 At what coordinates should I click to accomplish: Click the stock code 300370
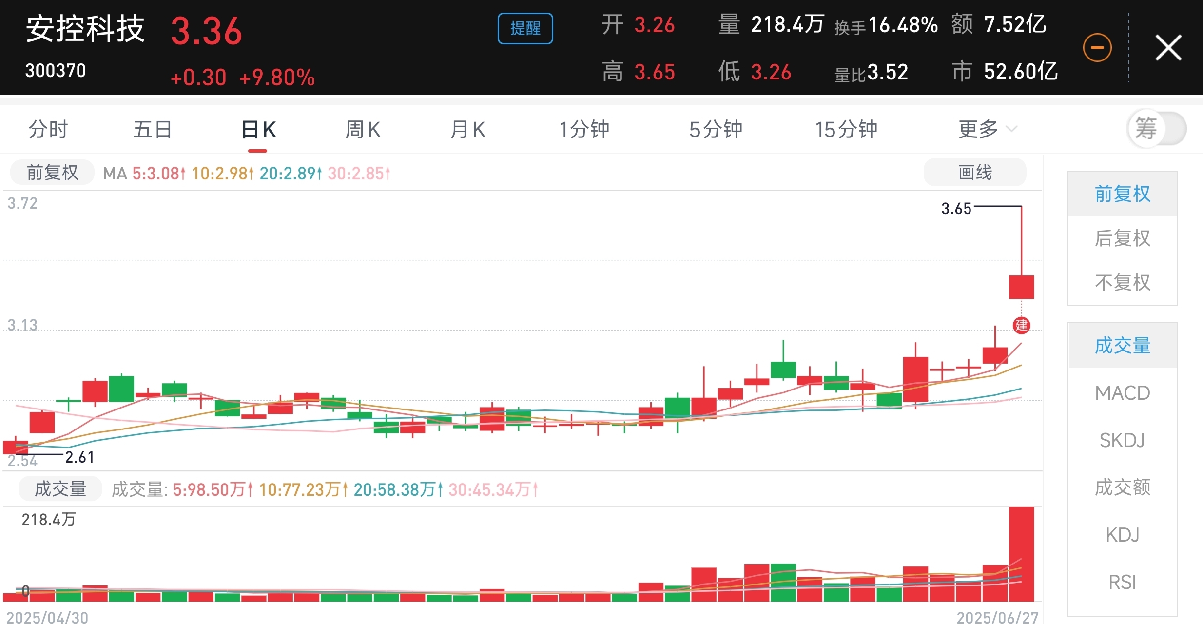tap(56, 71)
